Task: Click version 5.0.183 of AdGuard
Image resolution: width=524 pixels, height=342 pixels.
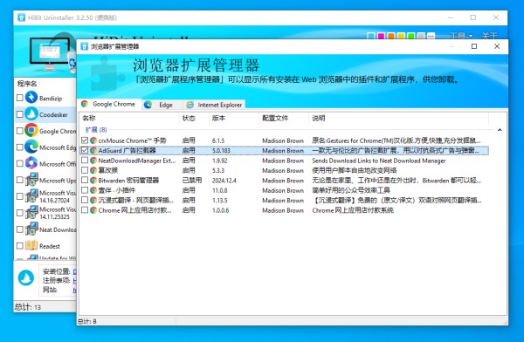Action: coord(221,151)
